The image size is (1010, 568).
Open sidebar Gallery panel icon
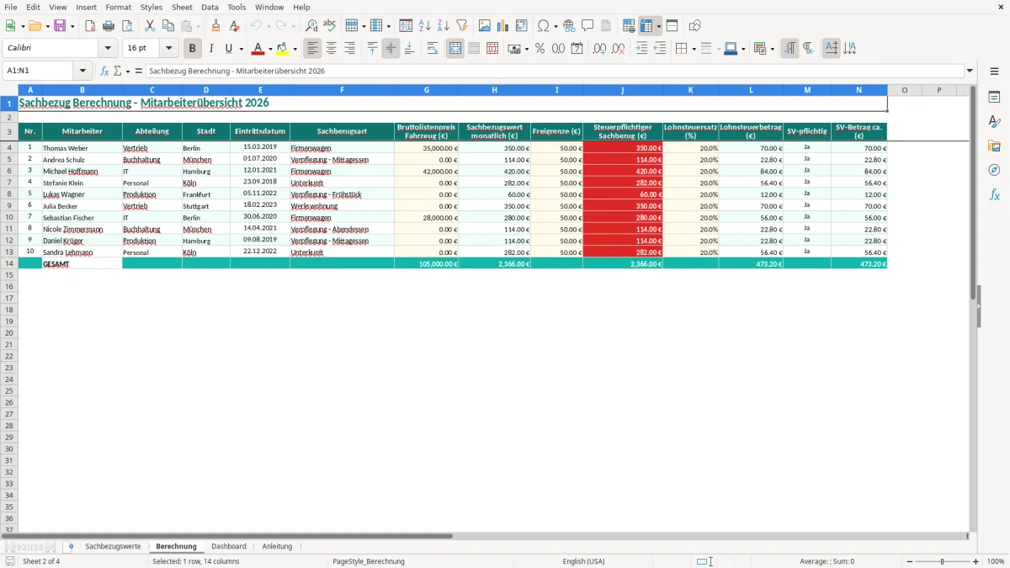[994, 146]
